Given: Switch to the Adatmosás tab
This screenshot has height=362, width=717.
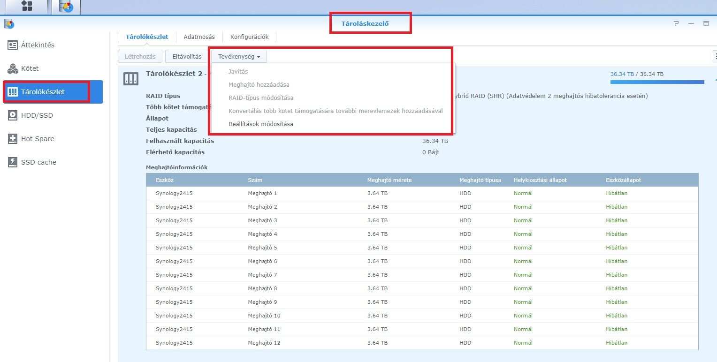Looking at the screenshot, I should pyautogui.click(x=199, y=37).
